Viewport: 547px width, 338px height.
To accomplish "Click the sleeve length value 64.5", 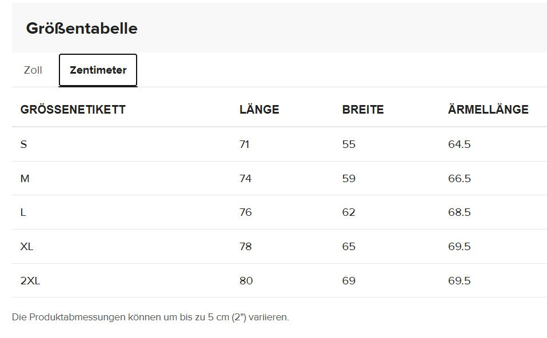I will pos(460,144).
